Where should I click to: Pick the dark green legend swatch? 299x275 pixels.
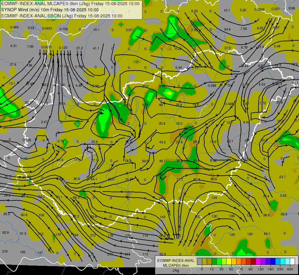point(214,262)
